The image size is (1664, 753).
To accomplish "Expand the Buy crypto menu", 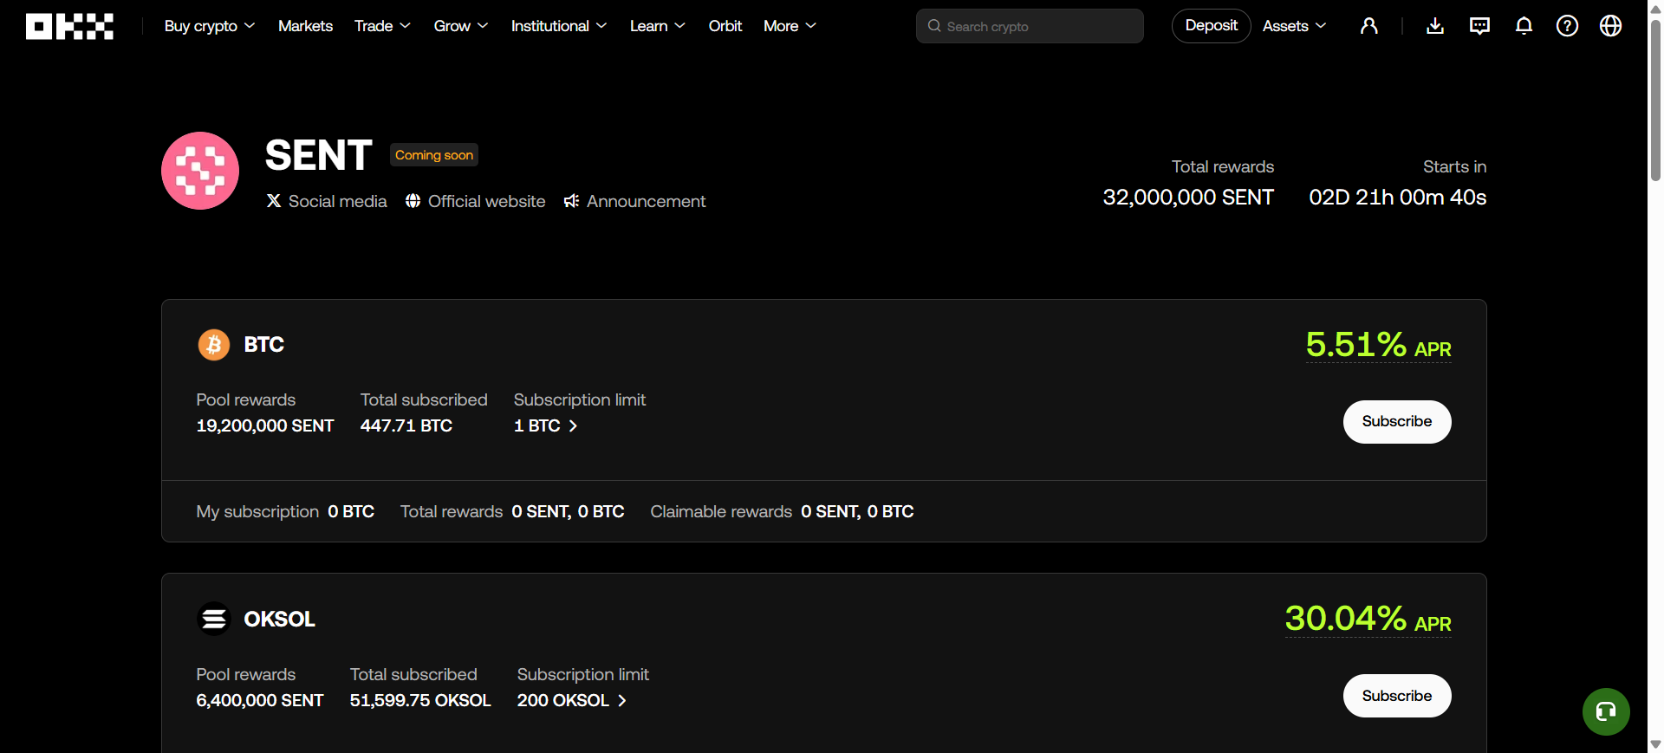I will click(x=210, y=26).
